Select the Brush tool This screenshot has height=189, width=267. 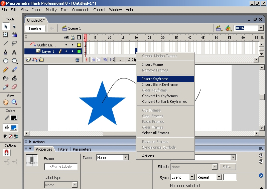point(14,69)
